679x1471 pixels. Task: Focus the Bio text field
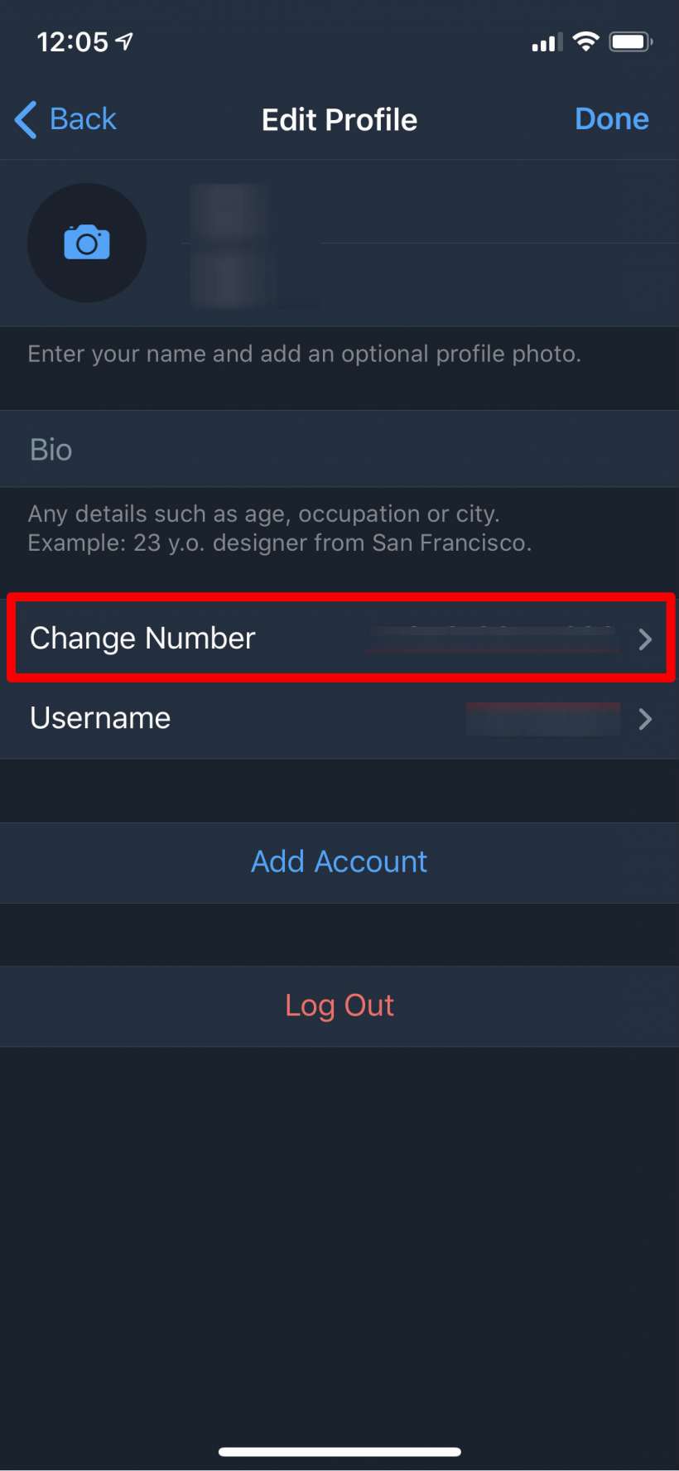(339, 450)
